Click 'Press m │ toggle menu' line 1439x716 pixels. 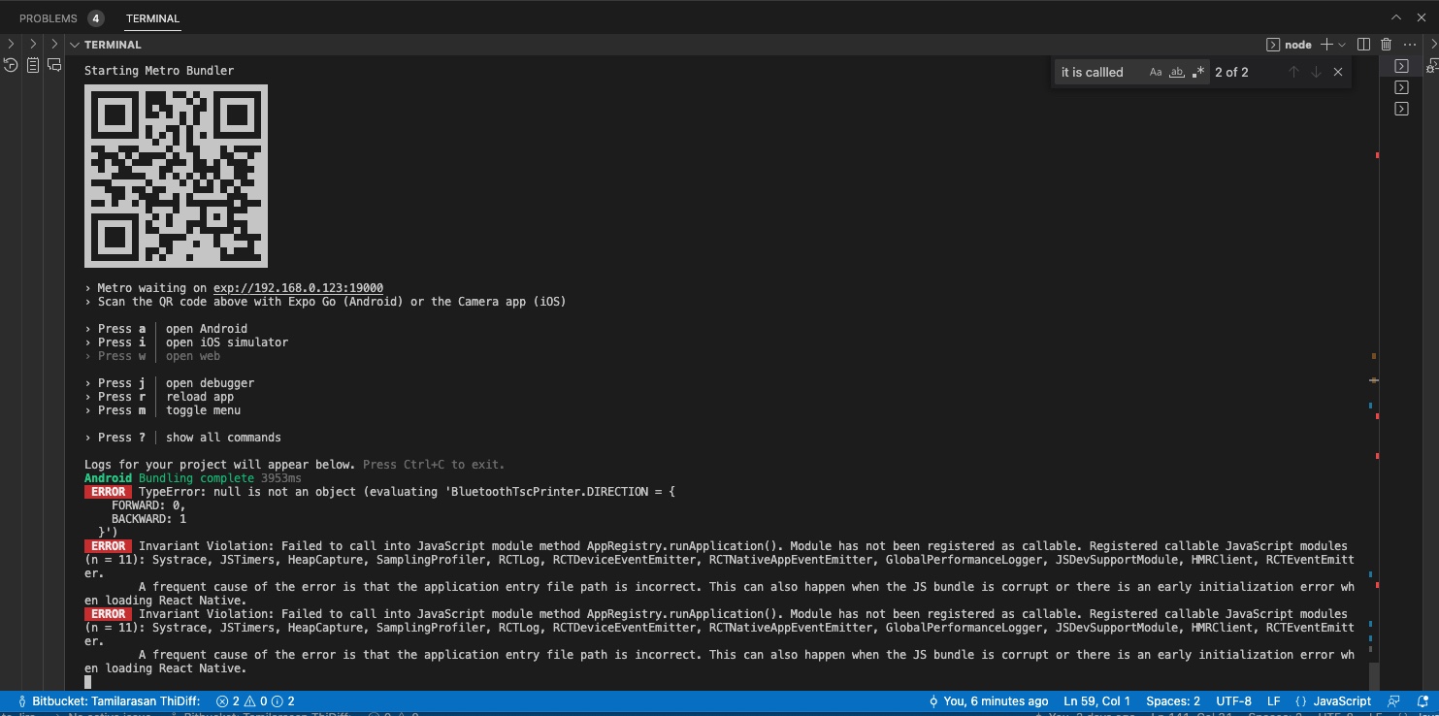(163, 410)
